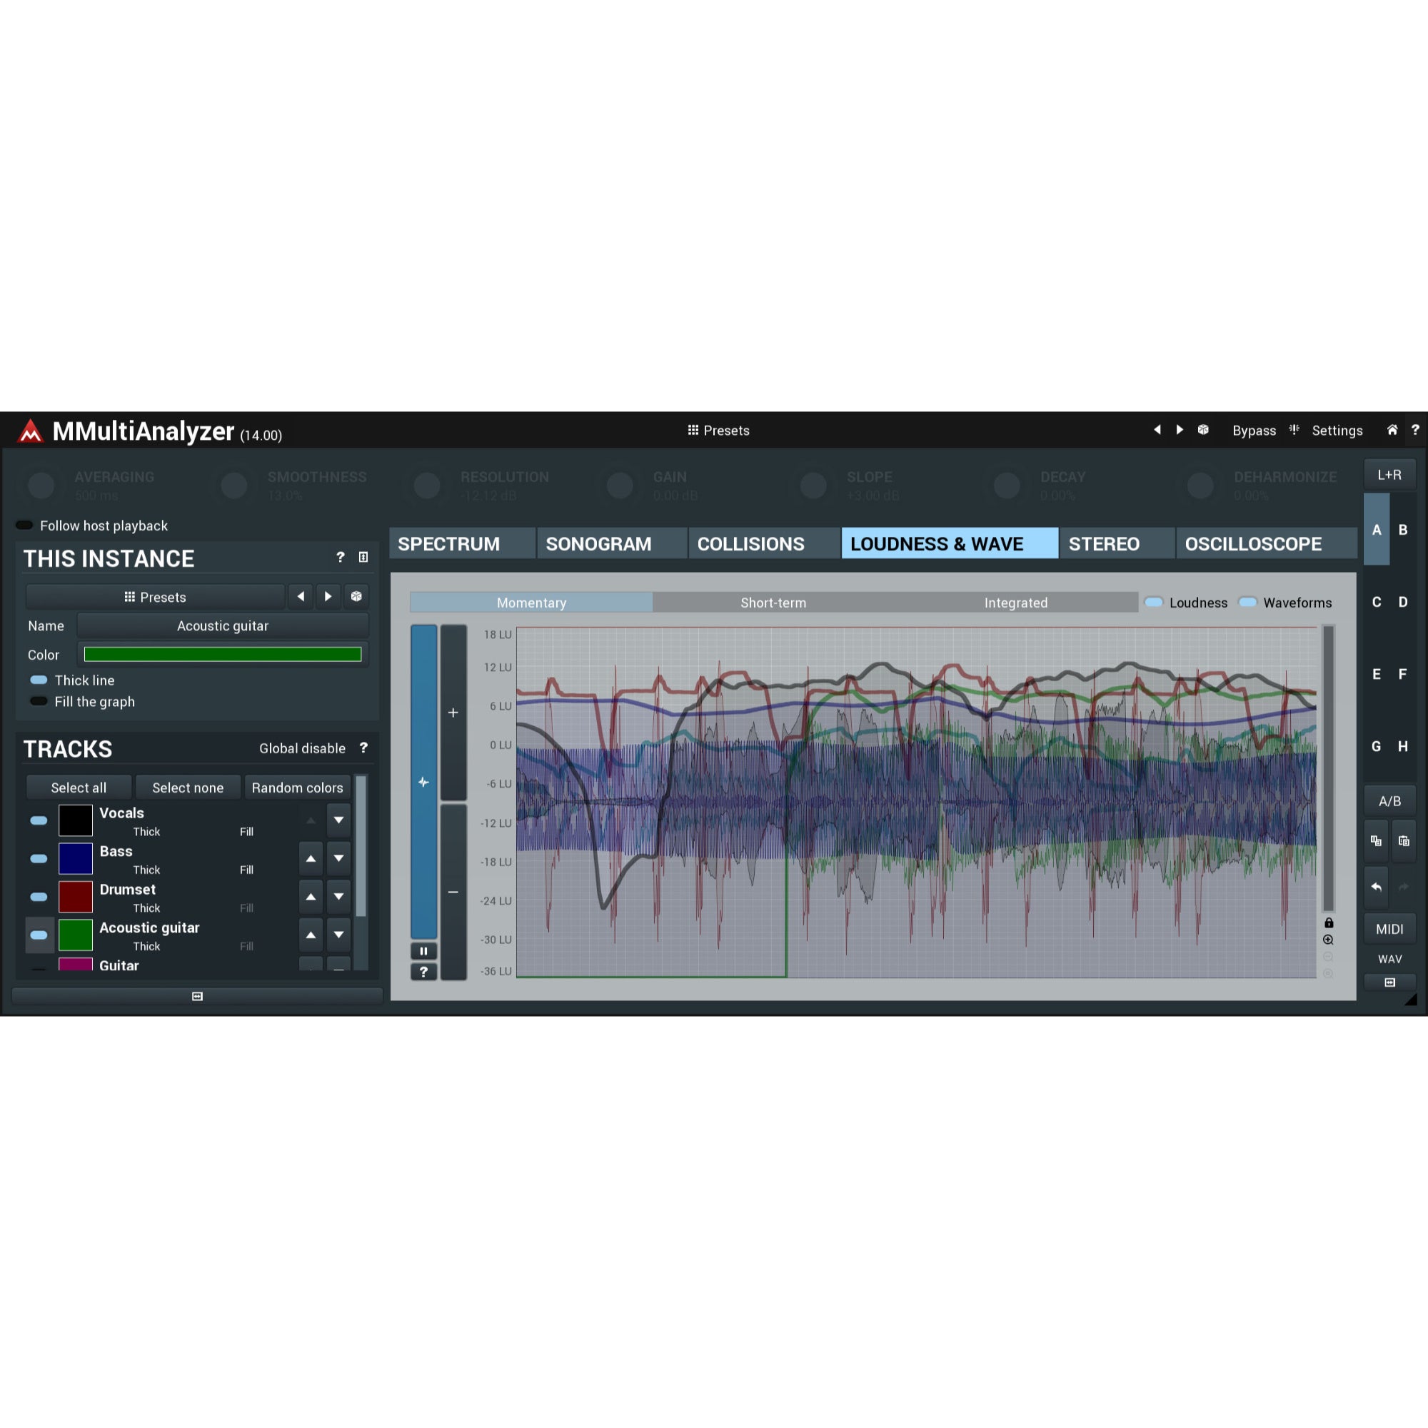Disable the Bass track visibility

pyautogui.click(x=39, y=859)
